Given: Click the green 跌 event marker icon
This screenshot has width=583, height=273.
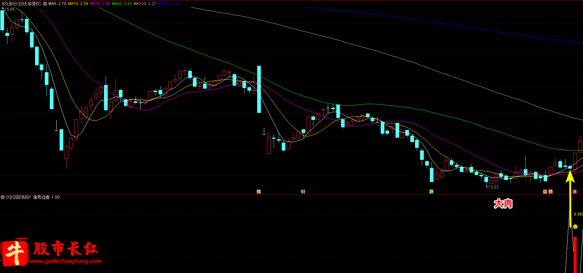Looking at the screenshot, I should point(432,192).
